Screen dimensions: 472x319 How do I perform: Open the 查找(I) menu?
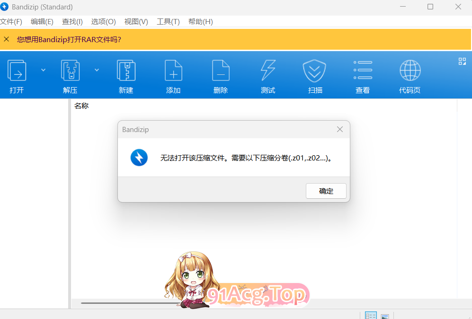click(72, 22)
